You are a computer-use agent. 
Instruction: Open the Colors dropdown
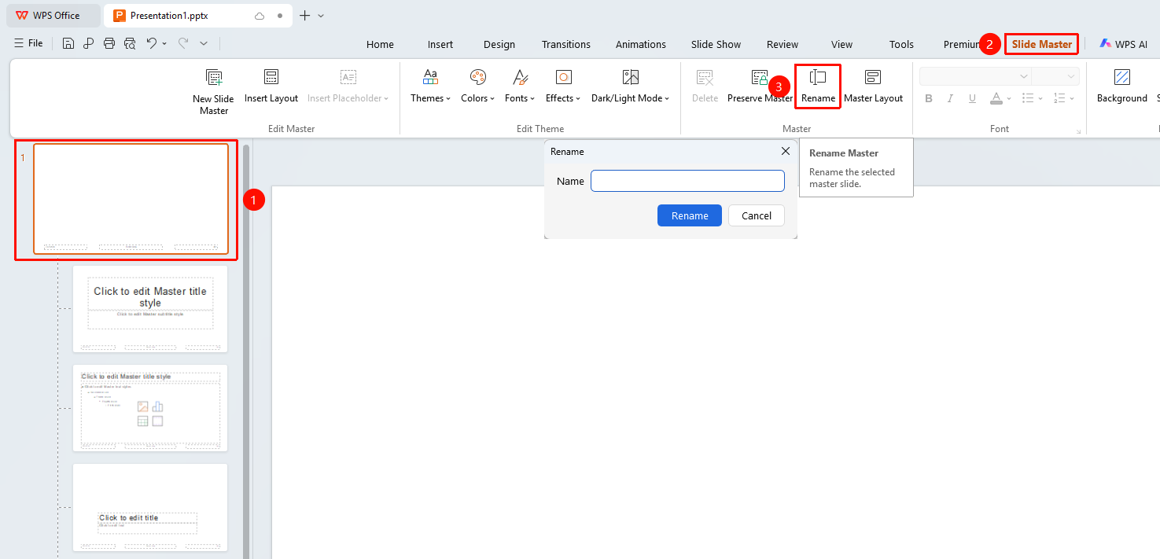(477, 98)
